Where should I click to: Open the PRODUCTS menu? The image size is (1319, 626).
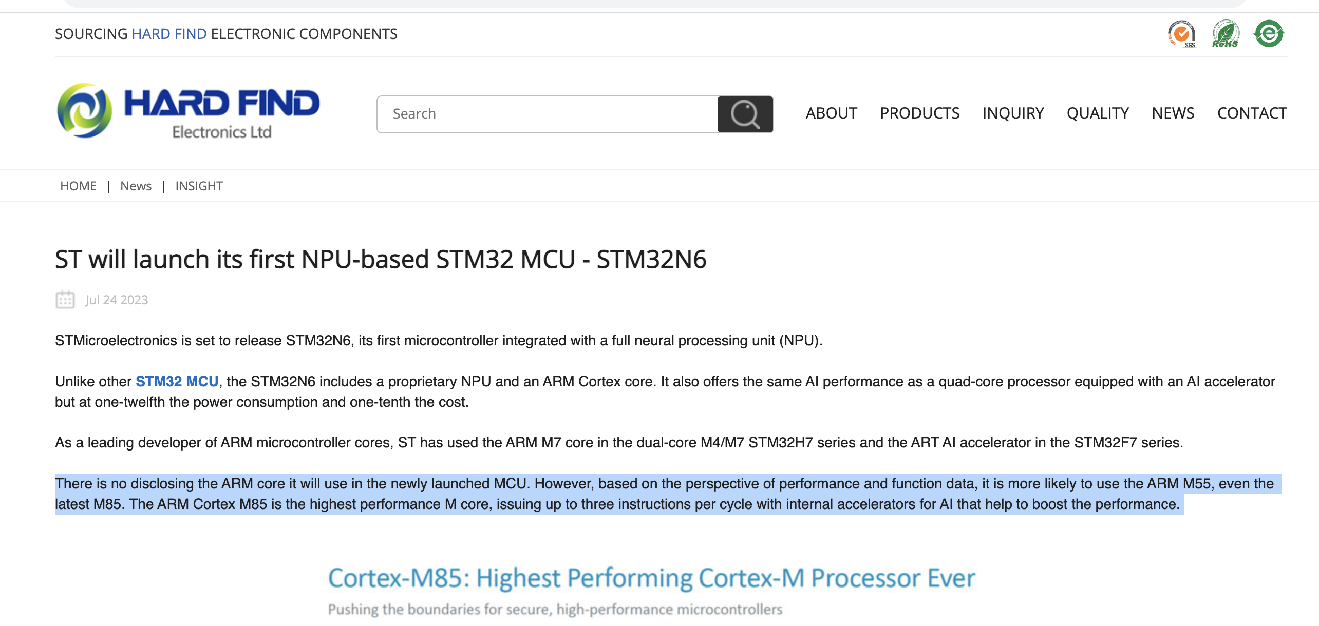[919, 113]
